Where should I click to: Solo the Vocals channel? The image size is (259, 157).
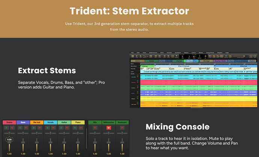coord(48,128)
